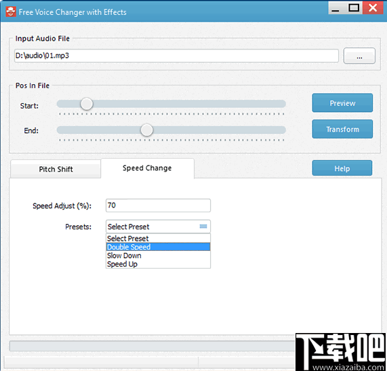
Task: Minimize the Free Voice Changer window
Action: [335, 8]
